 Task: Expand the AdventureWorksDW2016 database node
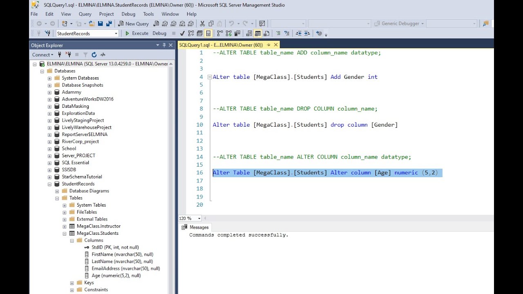(49, 99)
